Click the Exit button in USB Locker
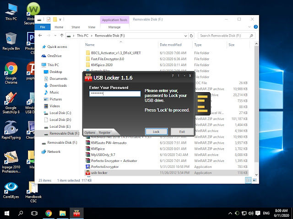 (182, 132)
